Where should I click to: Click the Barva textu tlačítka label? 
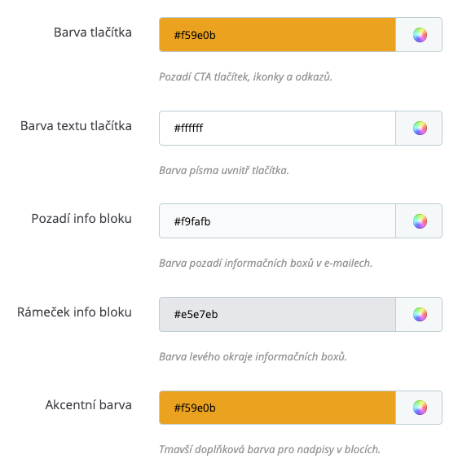76,125
